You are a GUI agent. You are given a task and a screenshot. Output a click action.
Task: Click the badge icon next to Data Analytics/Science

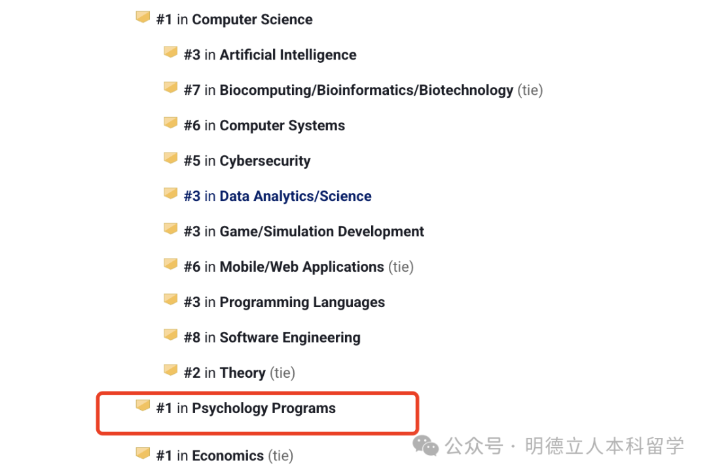170,193
